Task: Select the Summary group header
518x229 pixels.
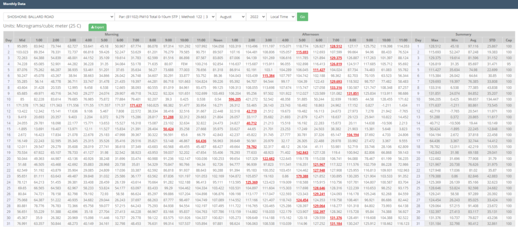Action: coord(464,34)
